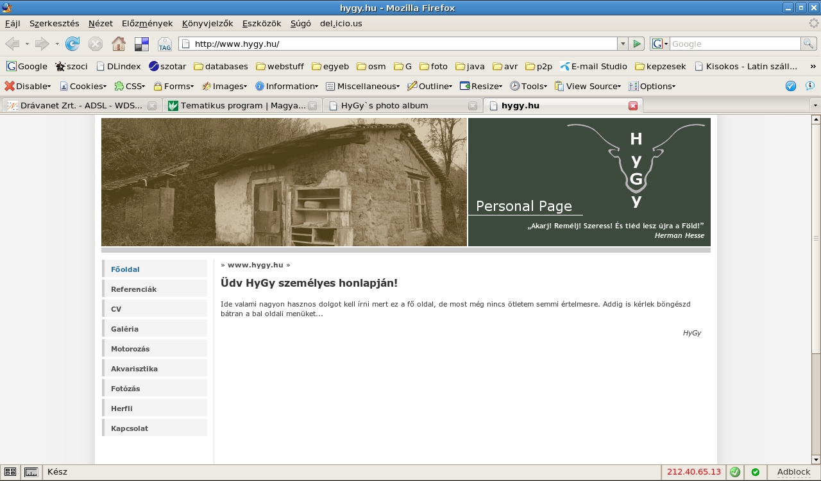Screen dimensions: 821x481
Task: Open the Disable dropdown menu
Action: (28, 86)
